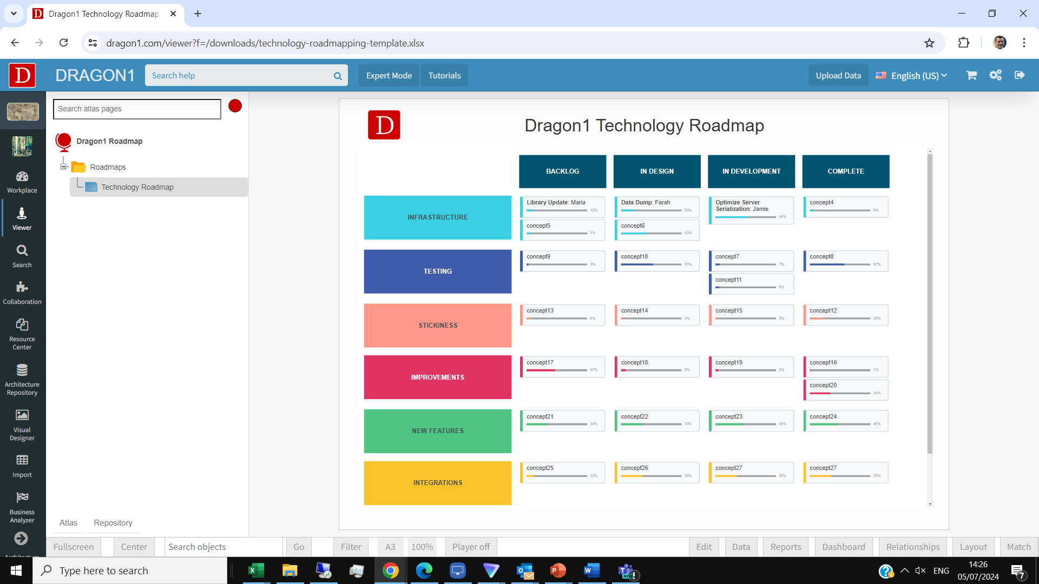Open Excel from the taskbar
Screen dimensions: 1039x584
[256, 570]
